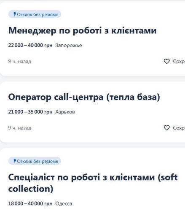Click Сохранить label on Оператор job card

coord(179,128)
